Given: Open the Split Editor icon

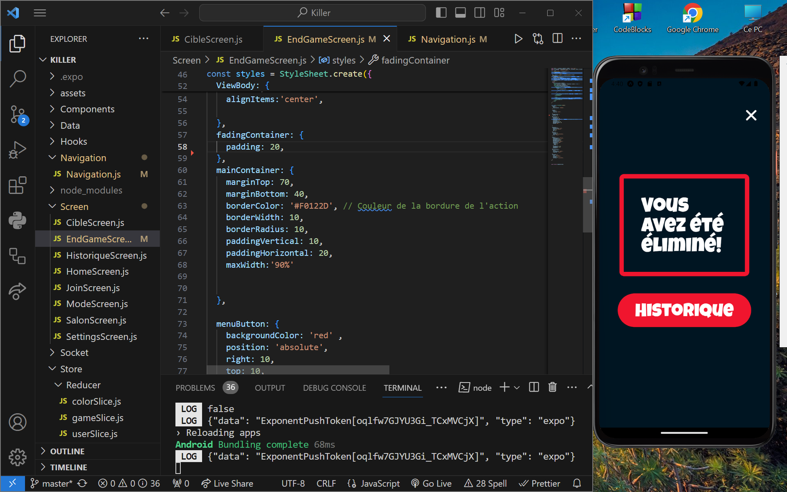Looking at the screenshot, I should pyautogui.click(x=557, y=38).
